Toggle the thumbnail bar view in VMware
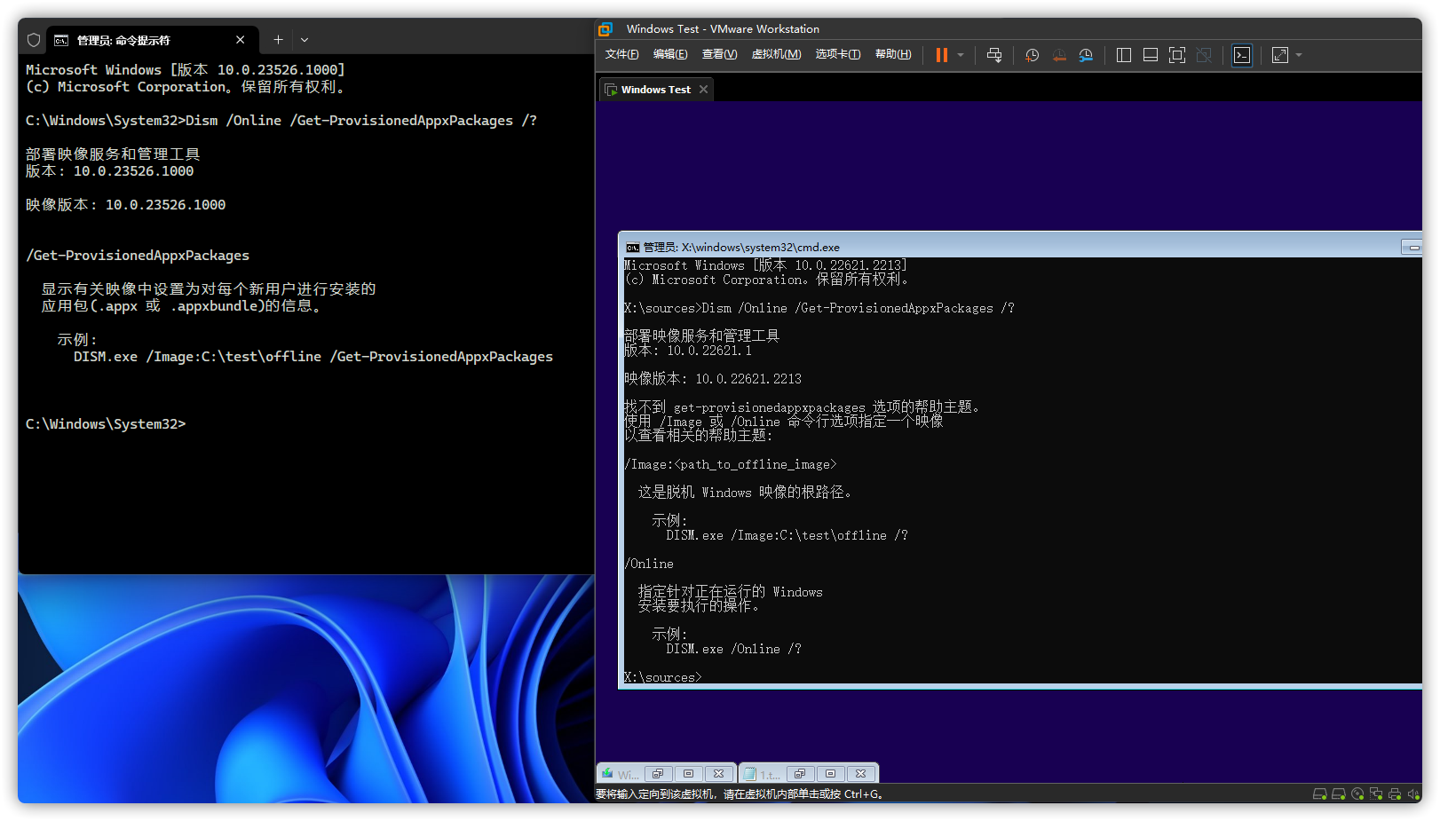The height and width of the screenshot is (821, 1440). tap(1150, 55)
